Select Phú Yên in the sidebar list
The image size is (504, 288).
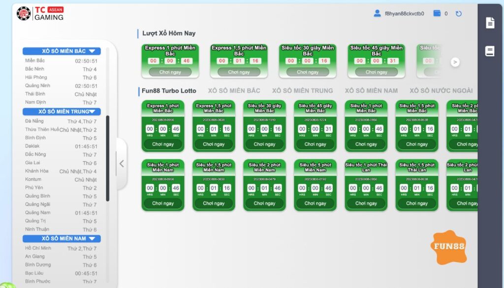tap(61, 188)
